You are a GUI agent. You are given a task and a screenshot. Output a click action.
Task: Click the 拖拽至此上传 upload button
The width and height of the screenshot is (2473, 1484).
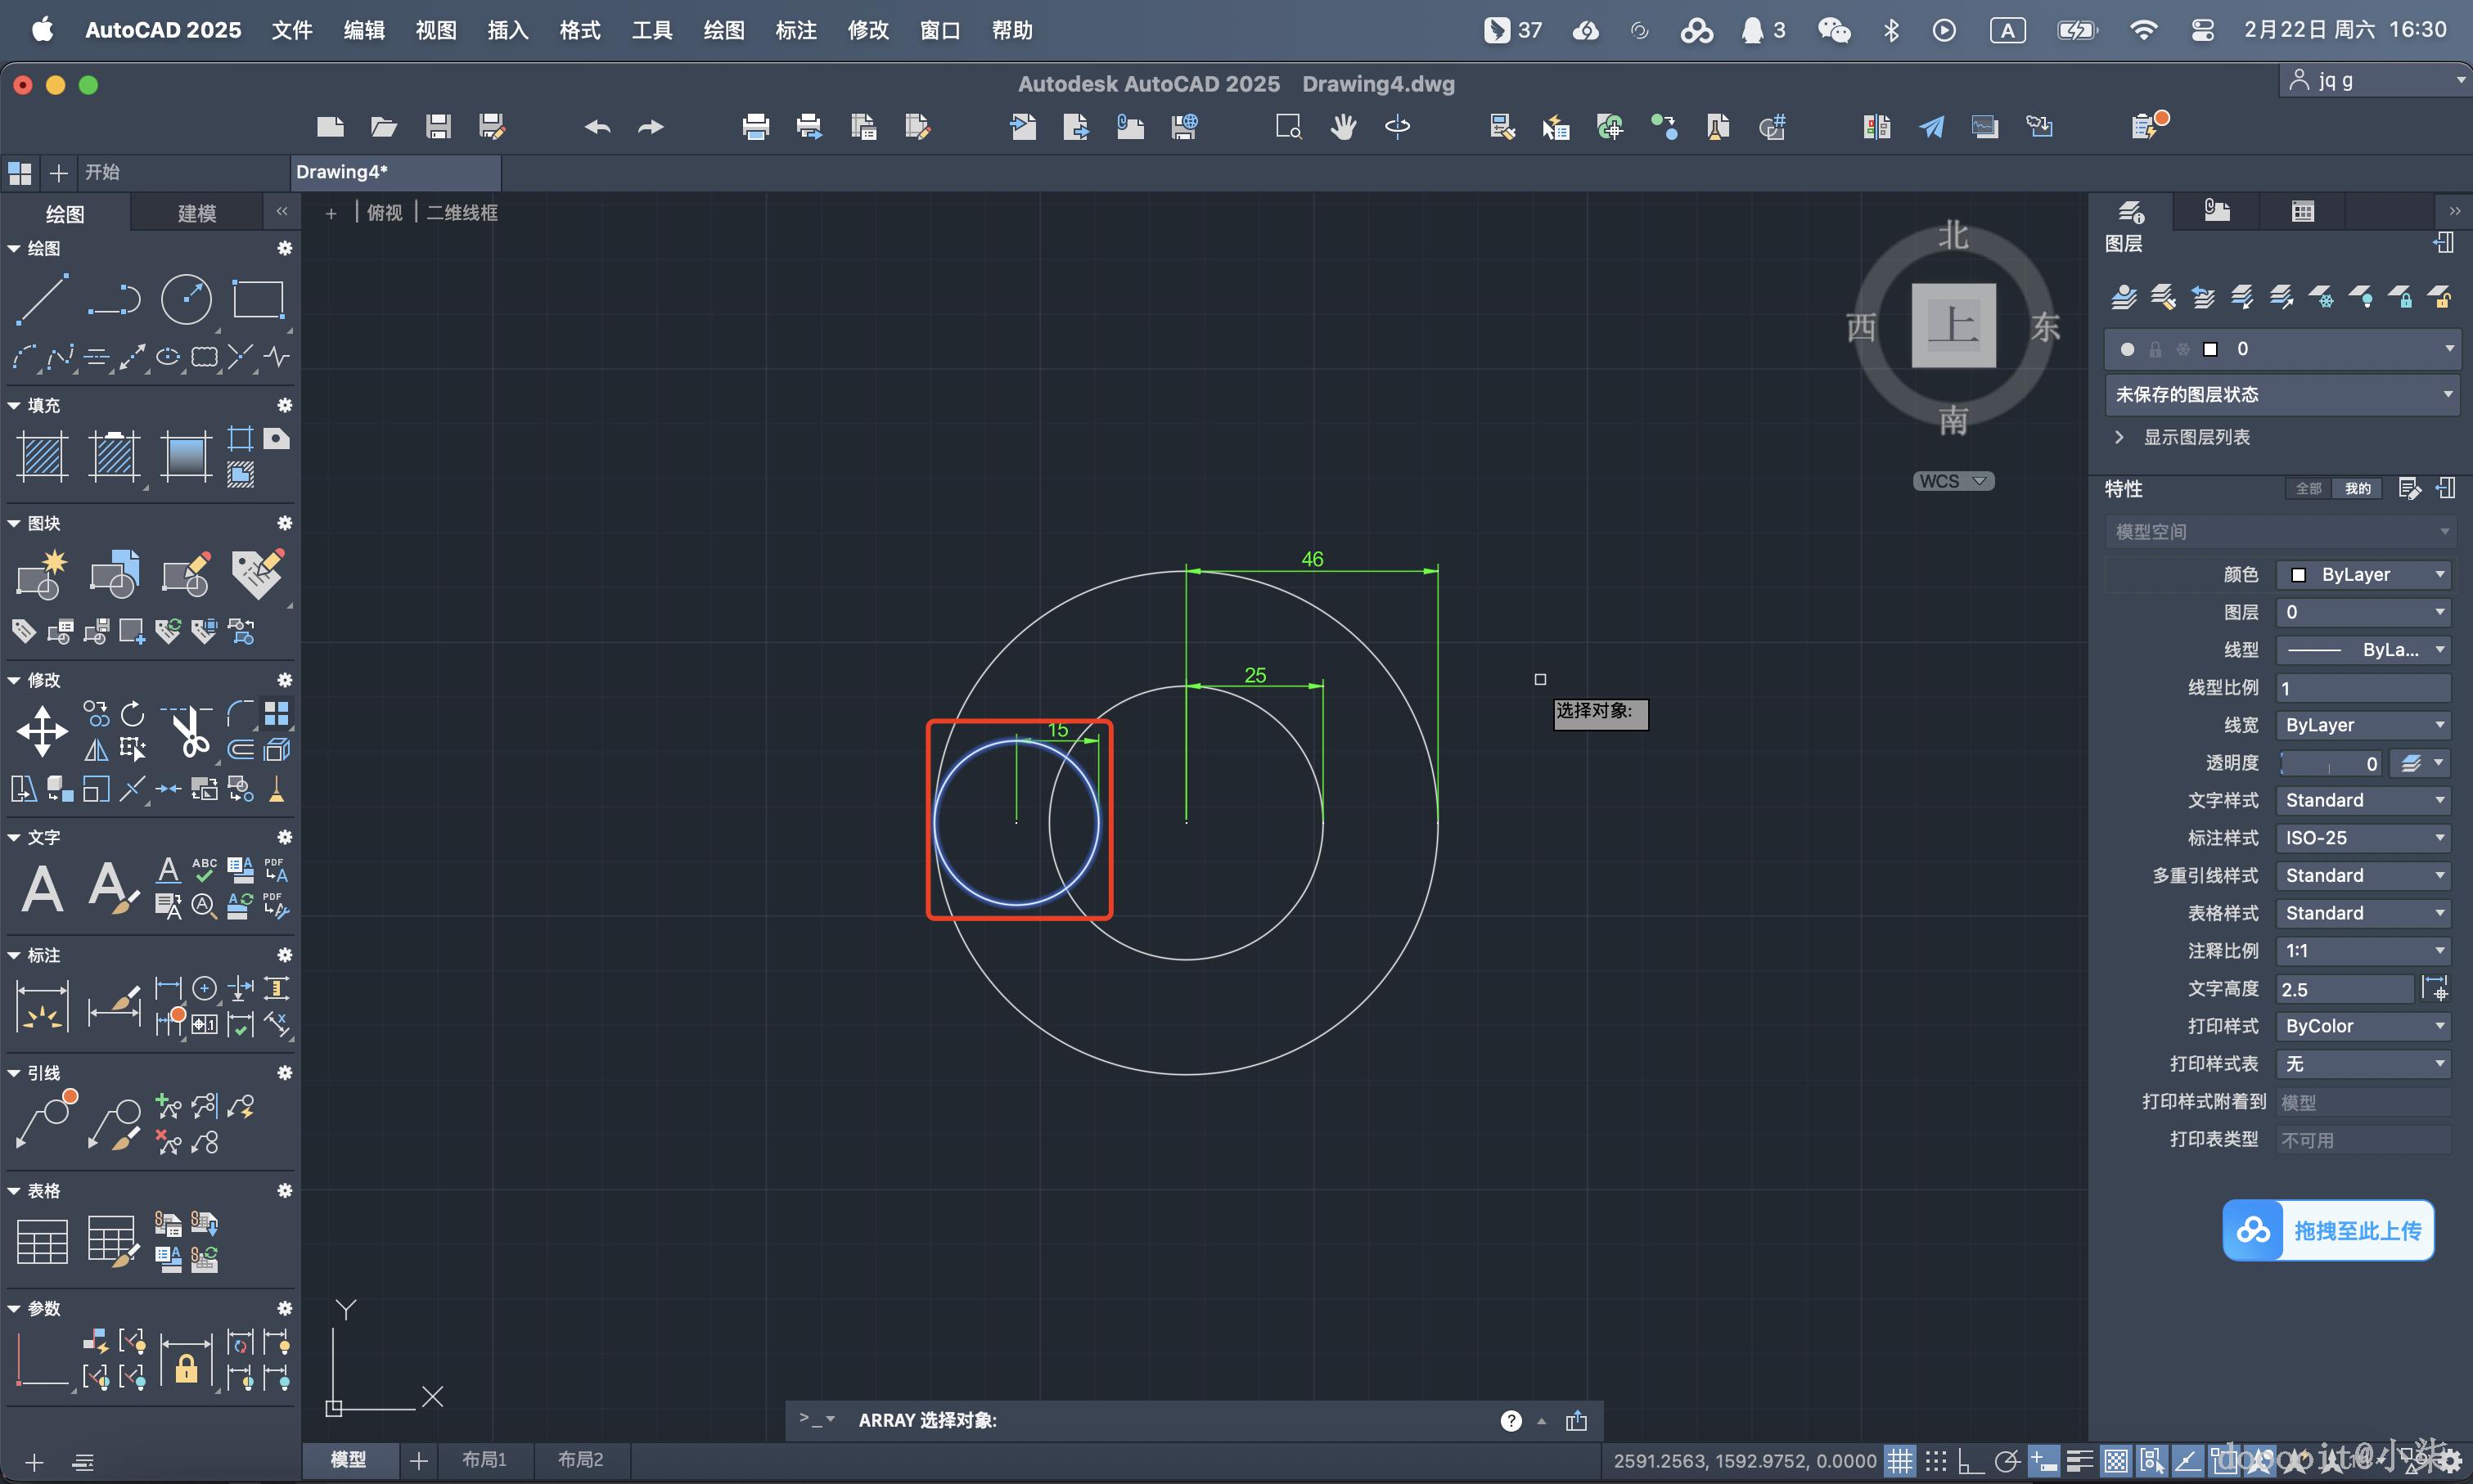point(2328,1230)
